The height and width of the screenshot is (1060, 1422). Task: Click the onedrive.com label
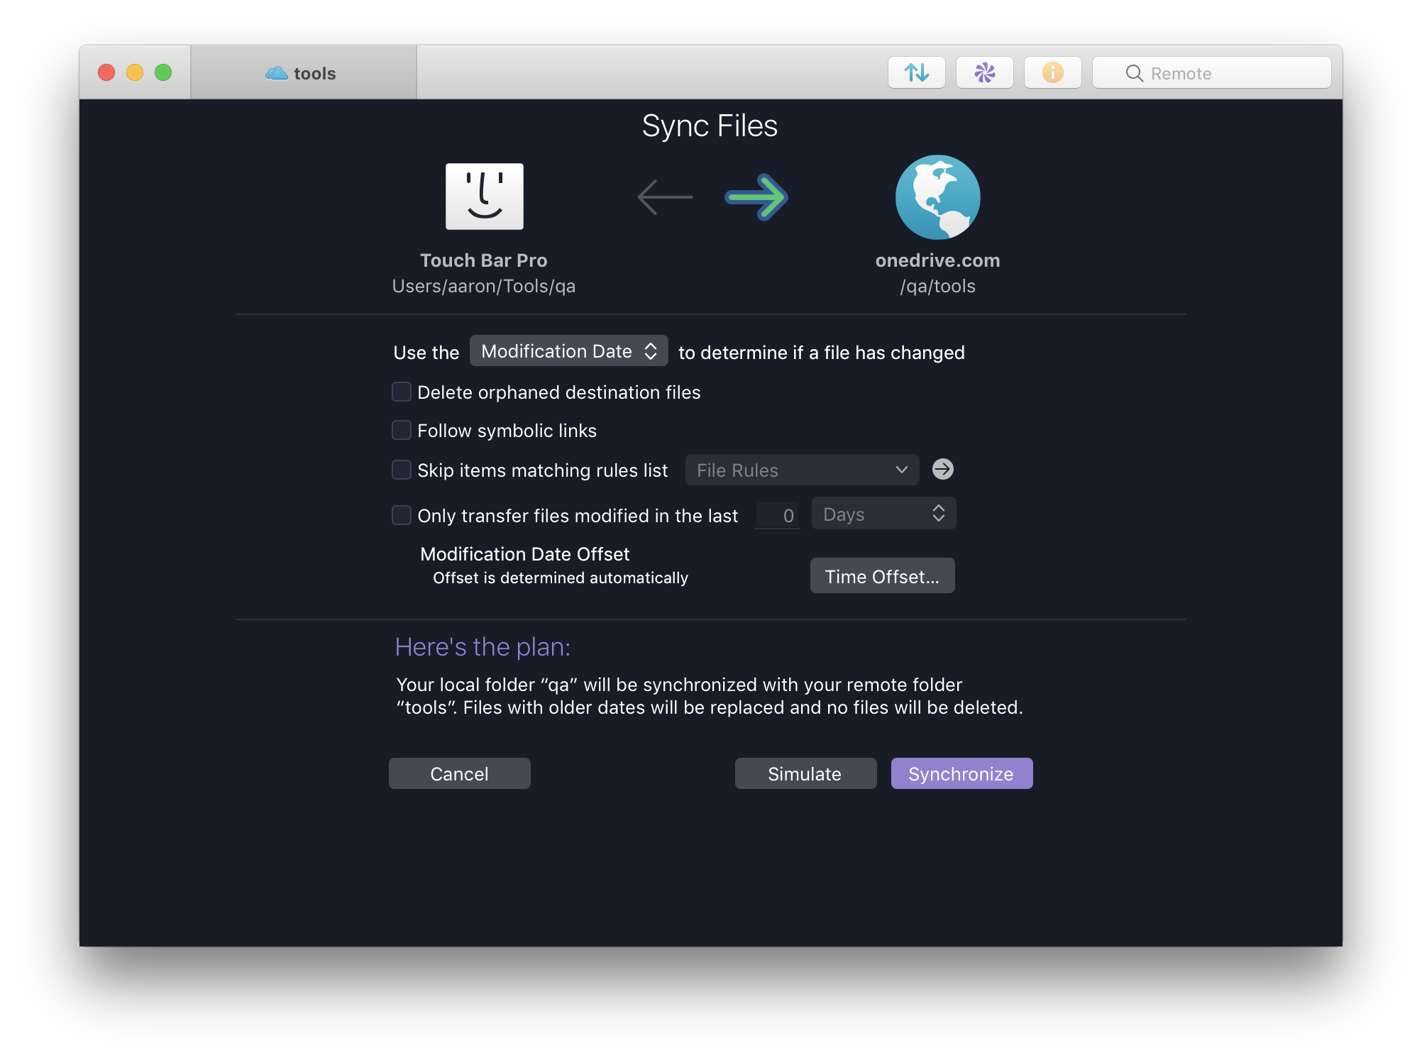pos(937,260)
